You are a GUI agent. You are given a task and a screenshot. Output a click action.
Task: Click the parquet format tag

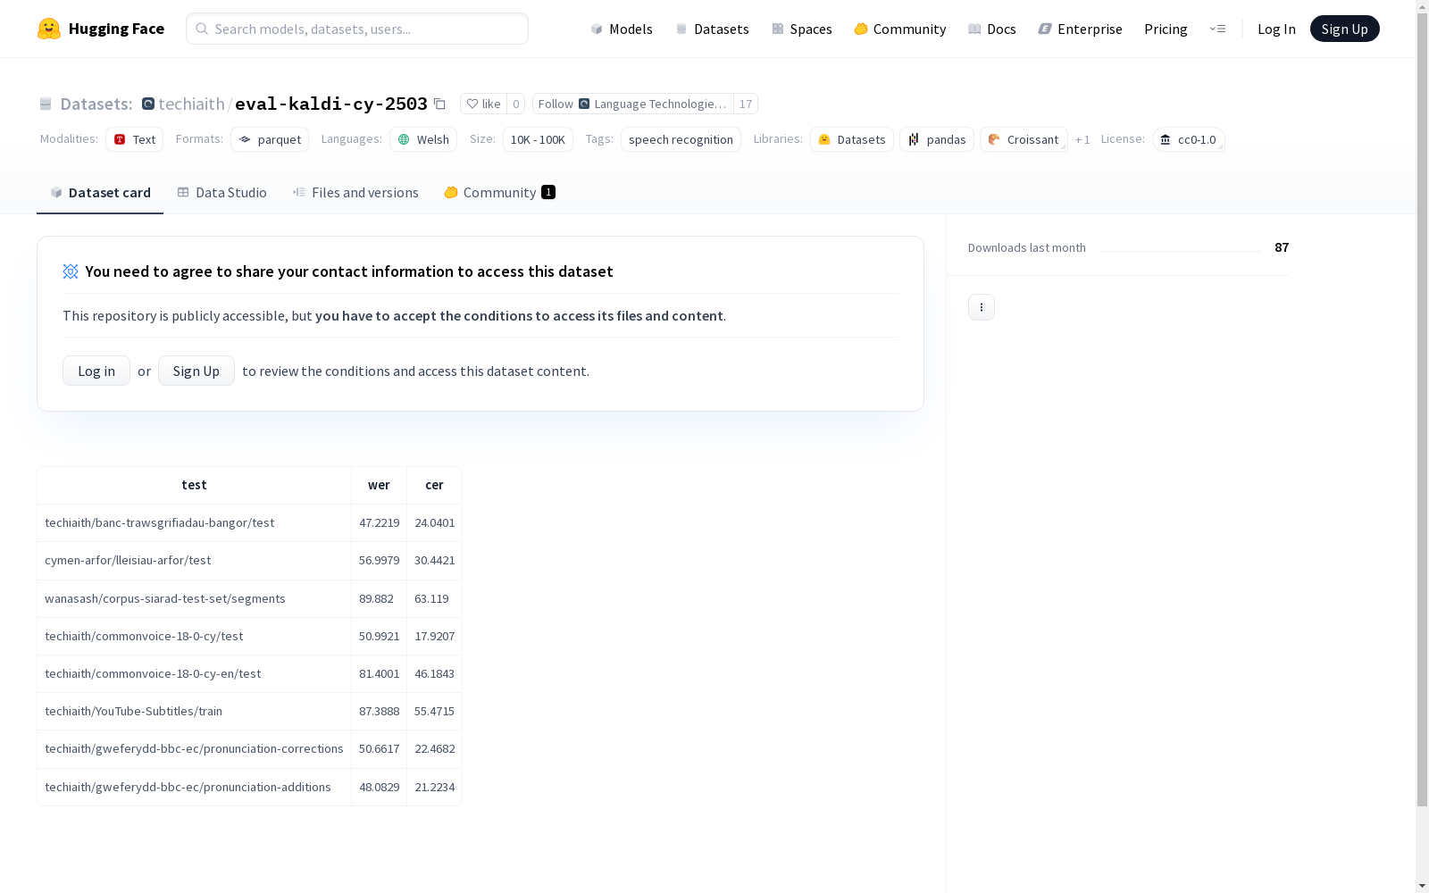click(270, 139)
